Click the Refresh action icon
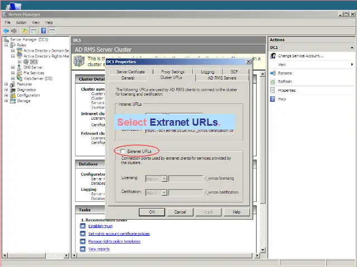This screenshot has width=357, height=267. coord(273,82)
